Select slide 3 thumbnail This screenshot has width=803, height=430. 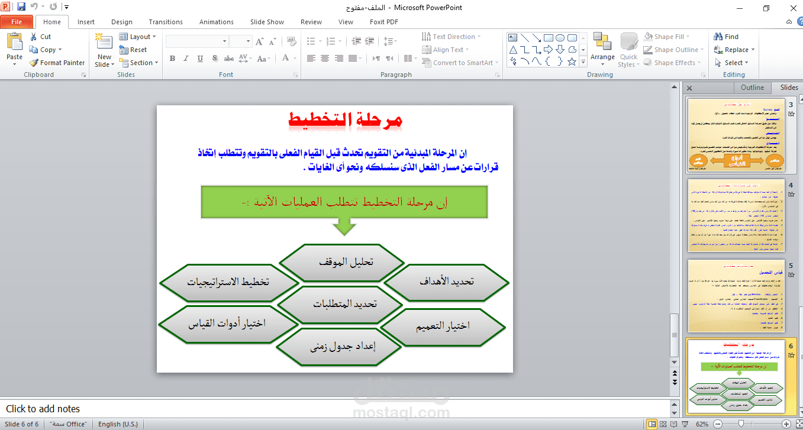[736, 135]
